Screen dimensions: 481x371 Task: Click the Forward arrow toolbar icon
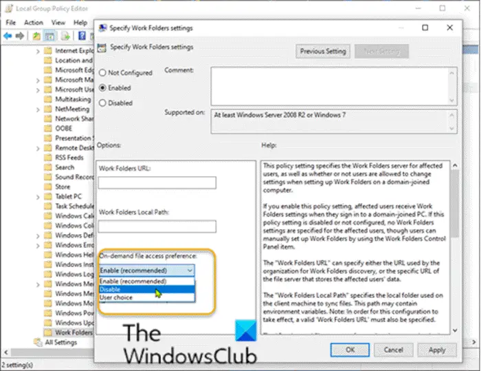click(20, 36)
